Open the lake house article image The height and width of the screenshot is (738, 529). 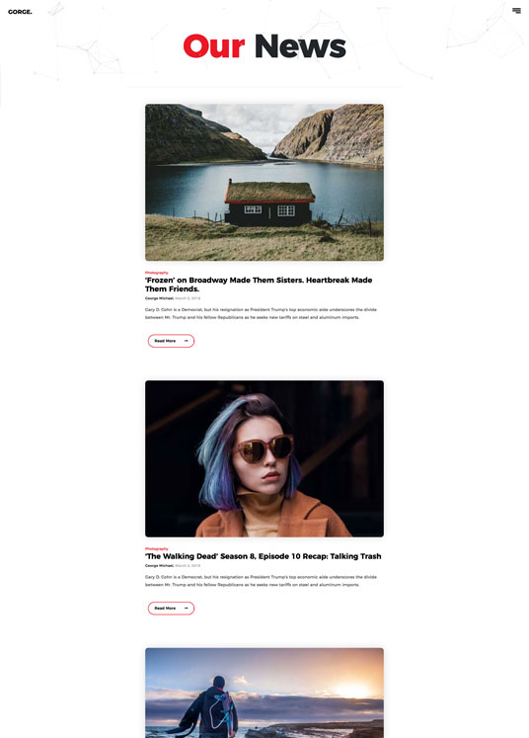click(x=264, y=182)
